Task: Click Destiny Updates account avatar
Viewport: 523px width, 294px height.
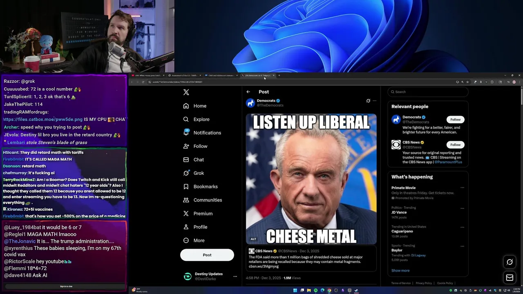Action: (188, 276)
